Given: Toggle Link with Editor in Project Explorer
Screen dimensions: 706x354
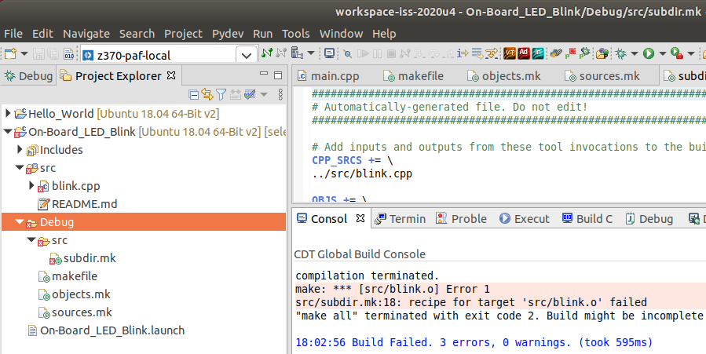Looking at the screenshot, I should 207,94.
